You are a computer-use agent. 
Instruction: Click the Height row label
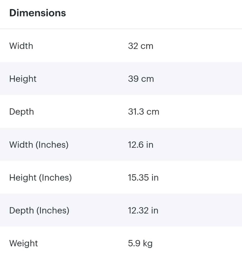23,79
